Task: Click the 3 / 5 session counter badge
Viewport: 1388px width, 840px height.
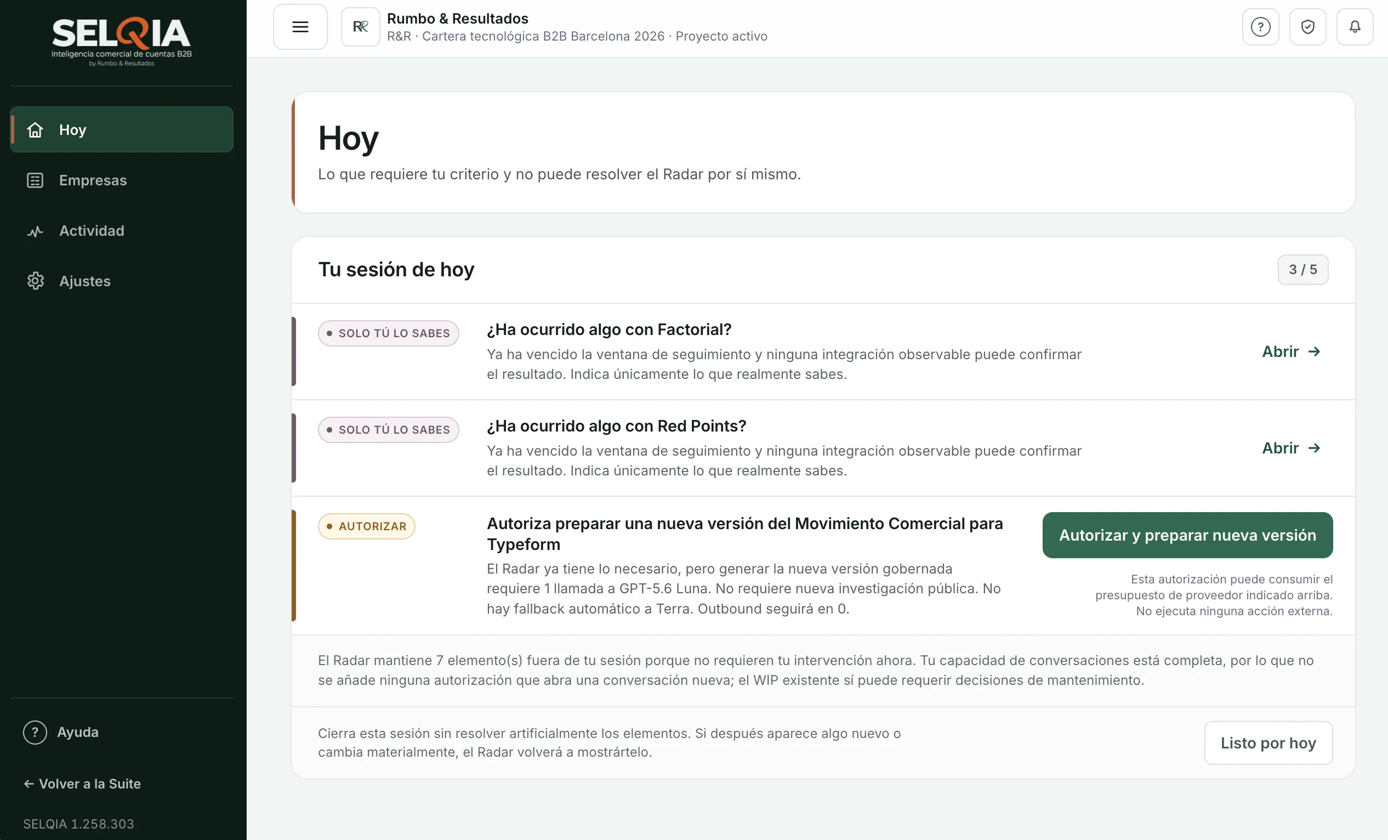Action: click(1303, 270)
